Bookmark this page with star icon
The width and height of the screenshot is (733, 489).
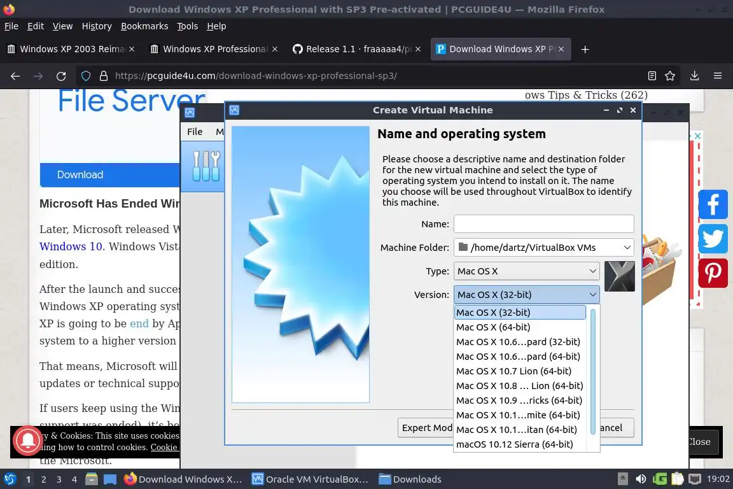[670, 76]
